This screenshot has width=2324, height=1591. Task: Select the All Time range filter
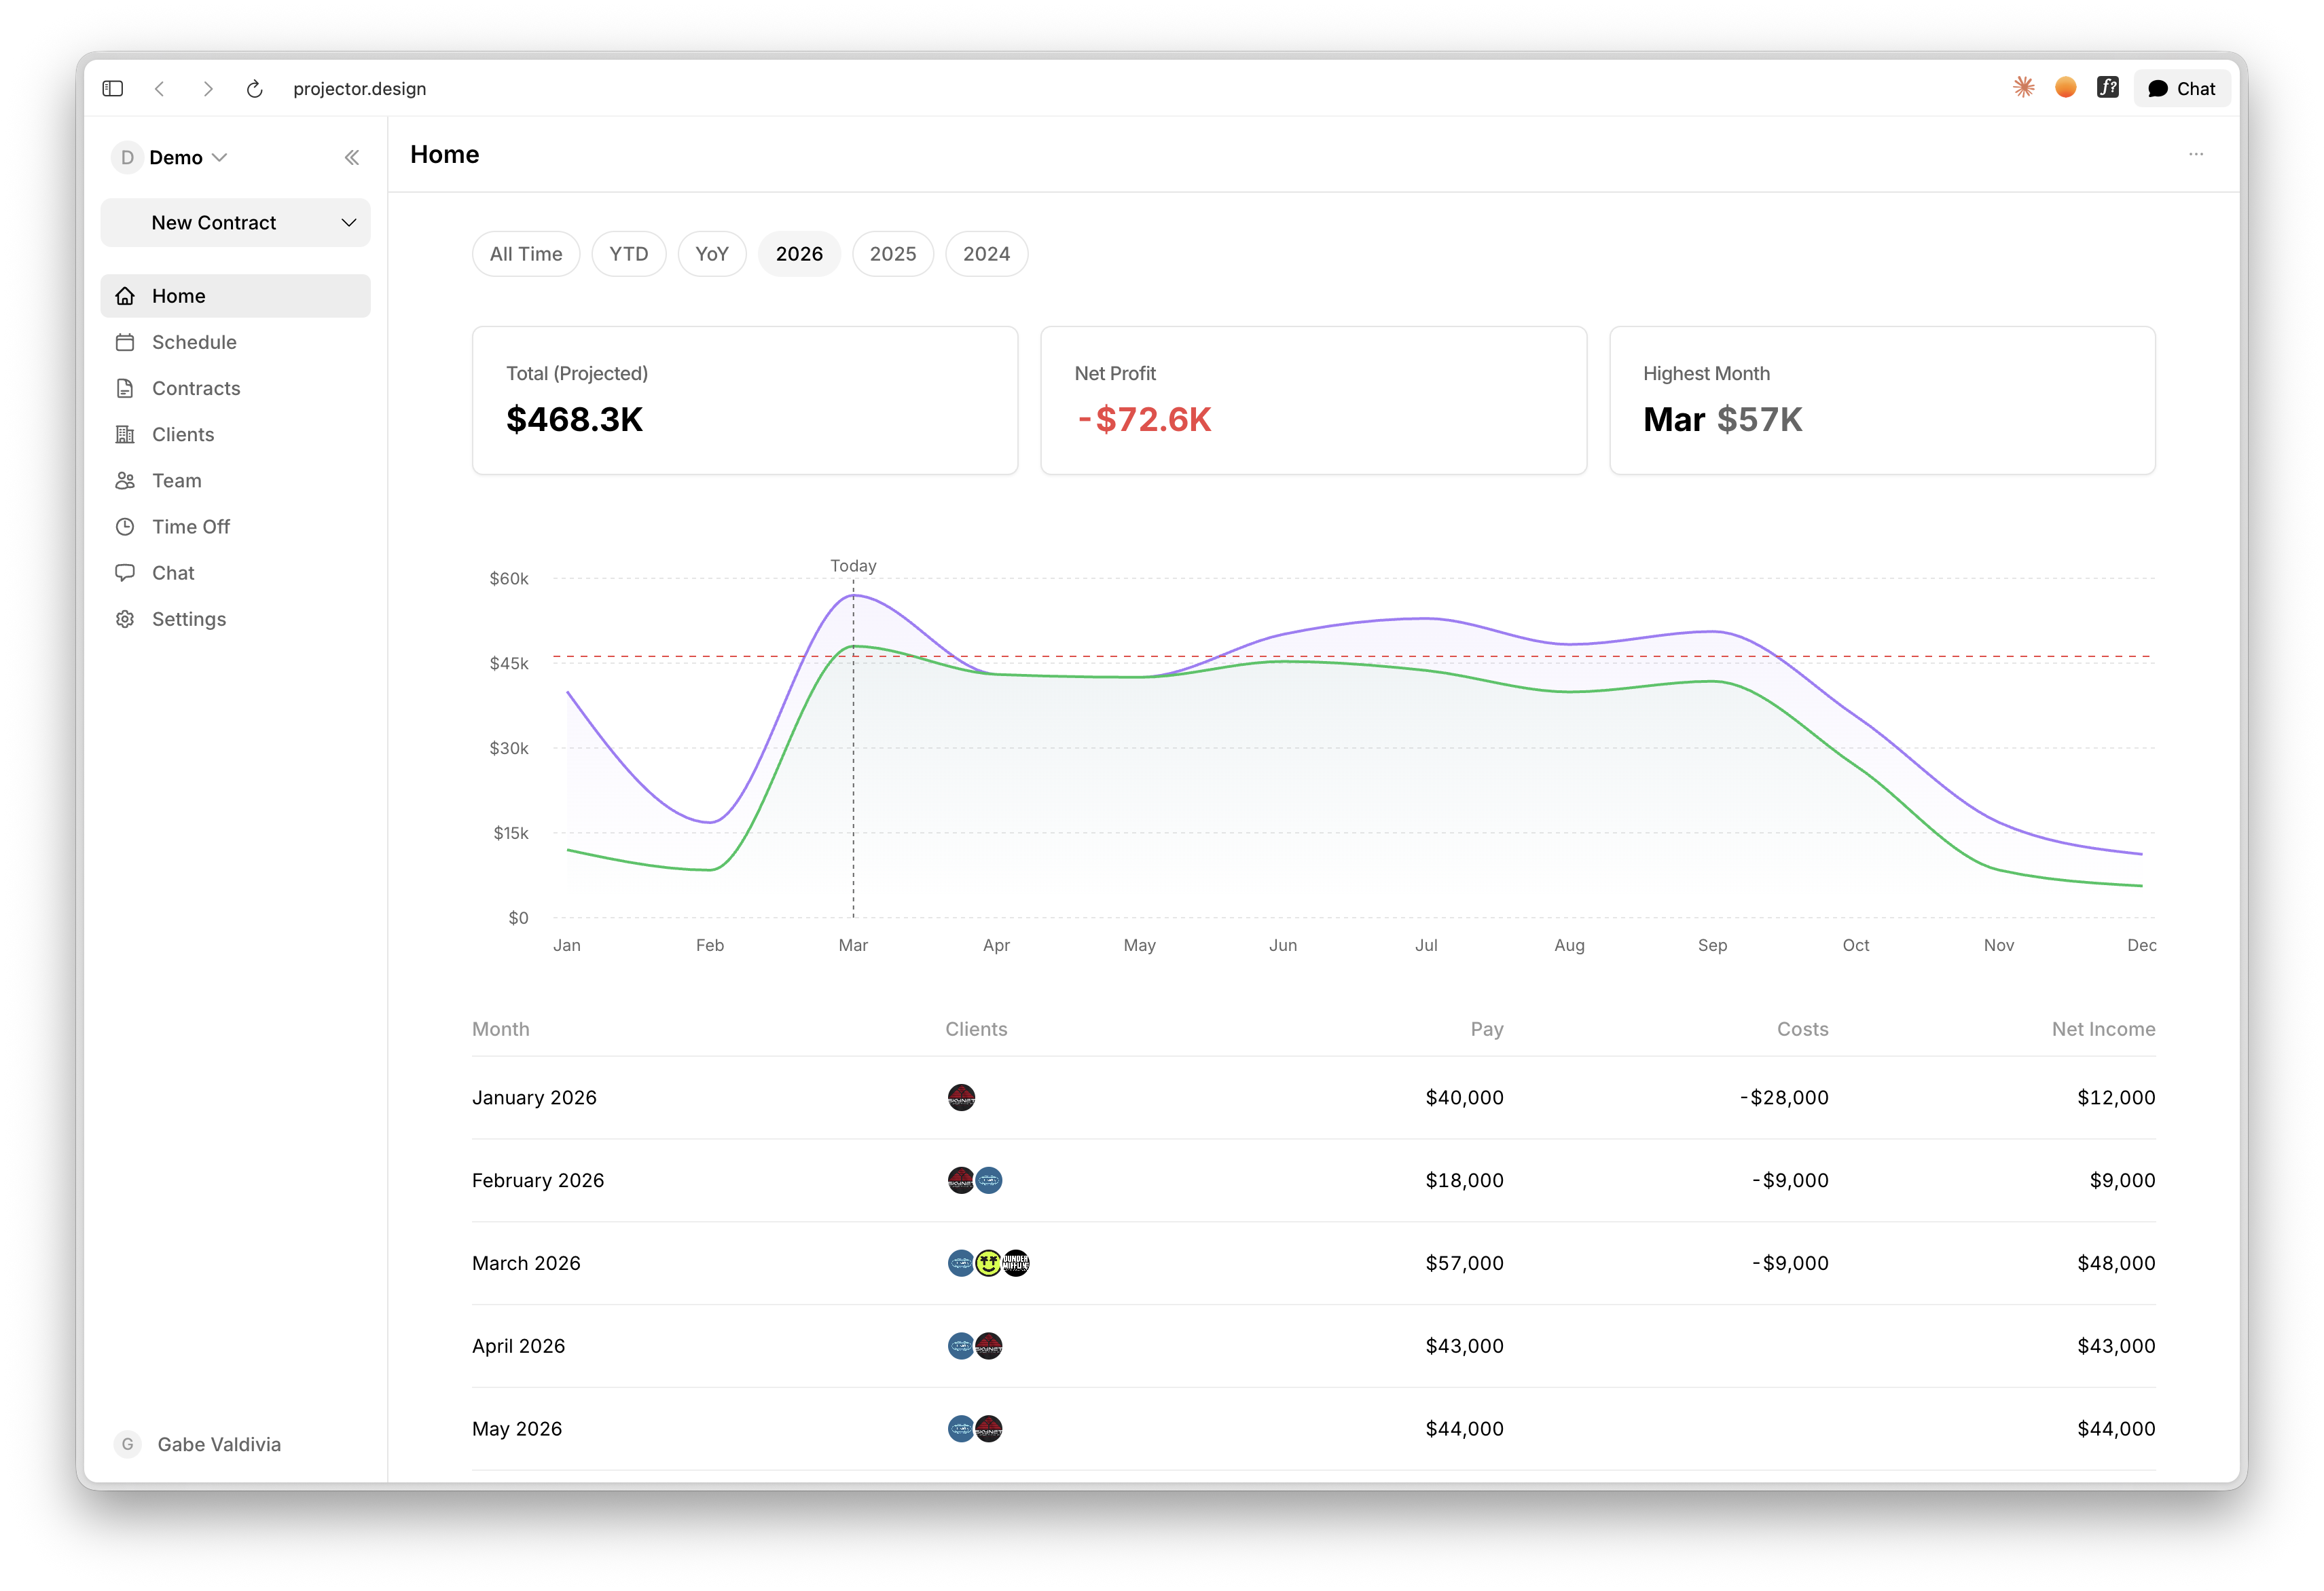click(x=525, y=254)
